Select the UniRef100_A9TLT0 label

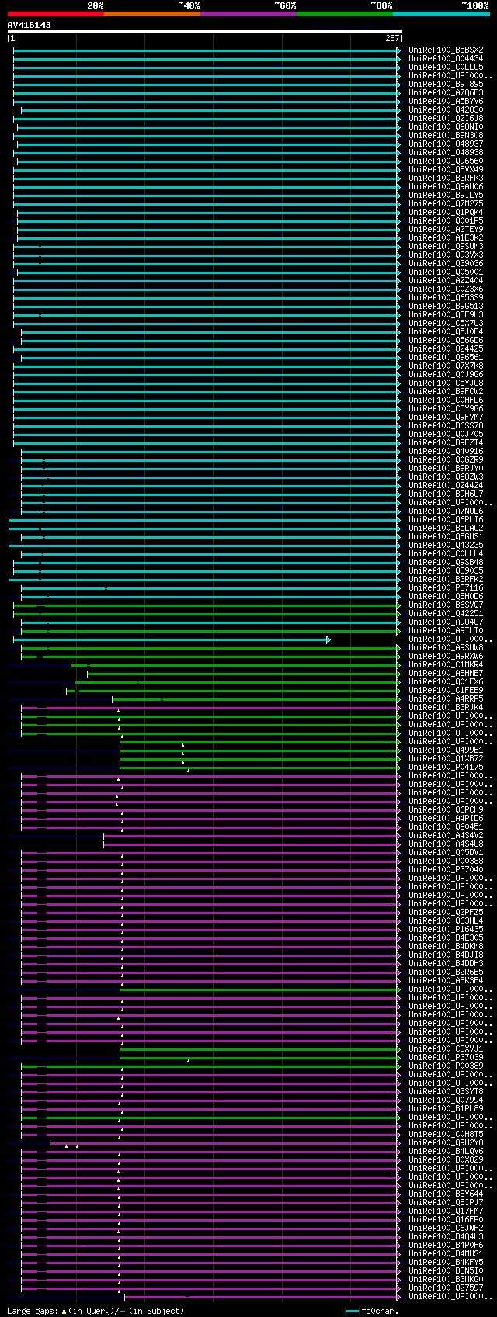tap(446, 630)
